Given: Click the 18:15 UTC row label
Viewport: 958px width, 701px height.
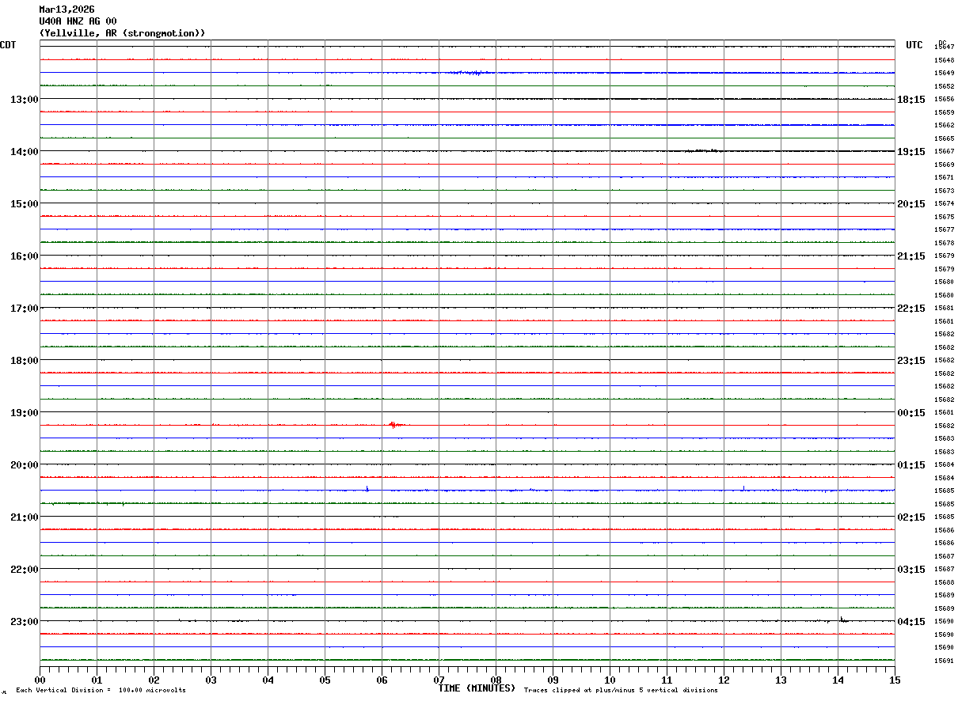Looking at the screenshot, I should 912,100.
